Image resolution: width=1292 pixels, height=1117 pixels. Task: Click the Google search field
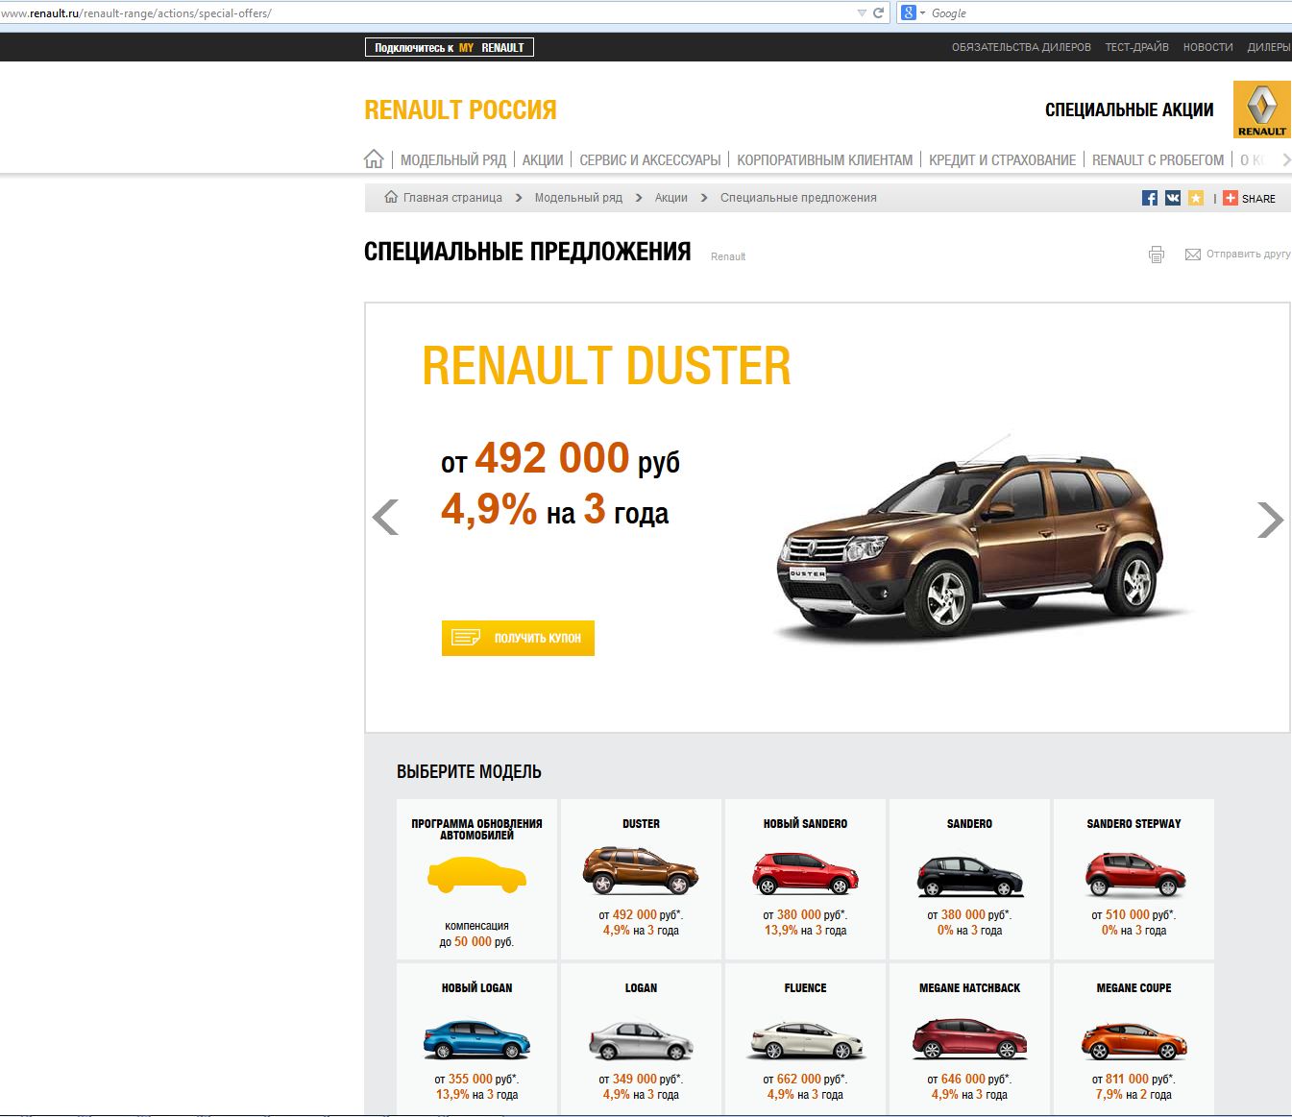click(x=1105, y=13)
